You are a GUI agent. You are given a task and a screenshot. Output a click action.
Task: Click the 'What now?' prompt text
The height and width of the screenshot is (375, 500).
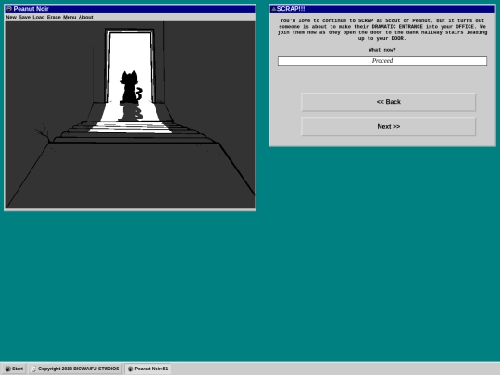pos(382,50)
